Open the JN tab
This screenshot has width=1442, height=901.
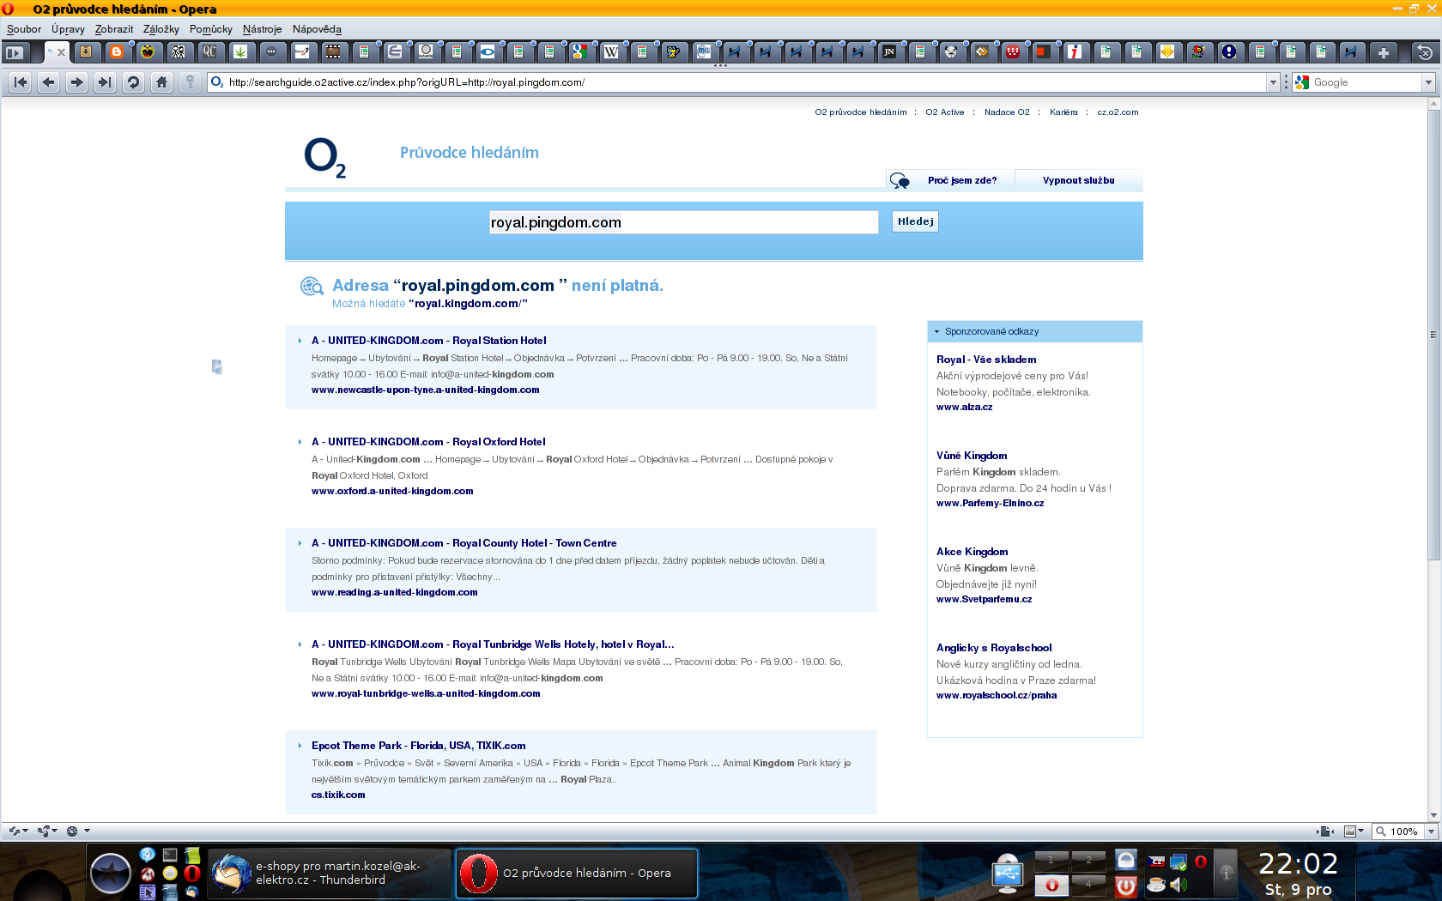pyautogui.click(x=889, y=52)
